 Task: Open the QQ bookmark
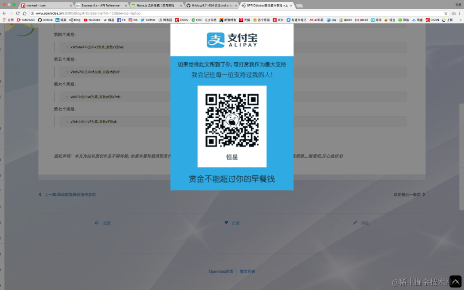[x=331, y=20]
